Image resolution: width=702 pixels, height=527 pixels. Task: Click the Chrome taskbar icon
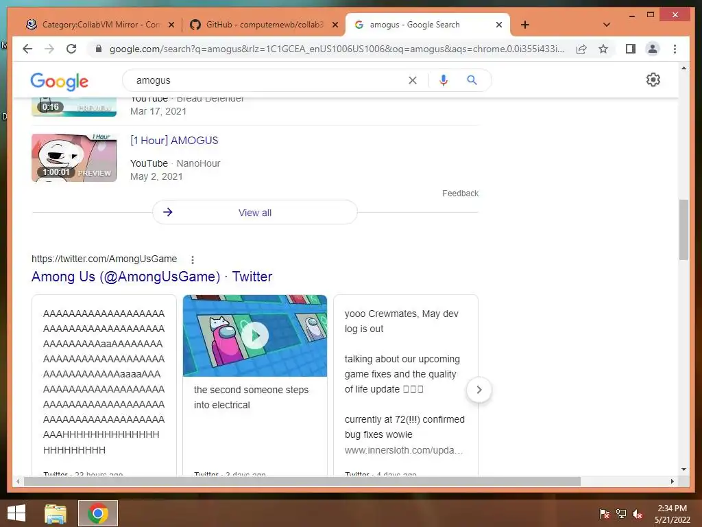coord(98,513)
